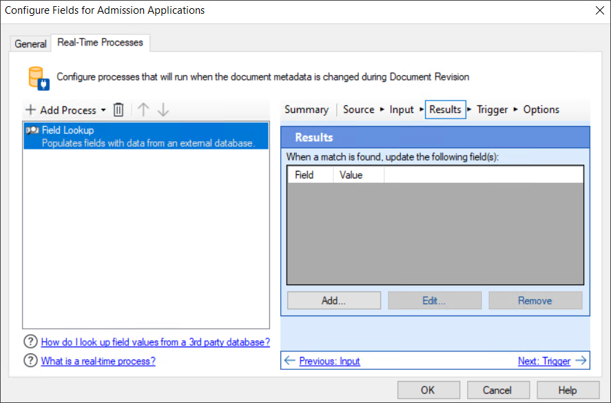
Task: Click the move-down arrow icon
Action: tap(163, 110)
